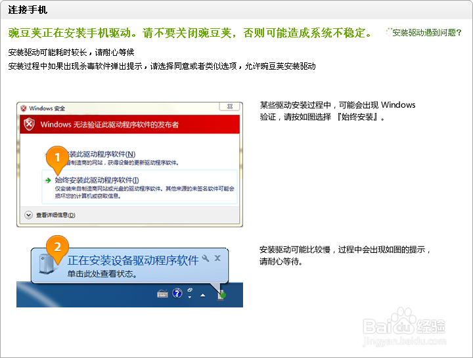Click the red shield icon in warning banner
This screenshot has height=358, width=473.
(x=30, y=124)
